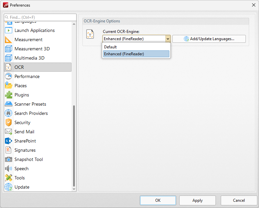Click the Measurement ruler icon
259x208 pixels.
coord(9,39)
